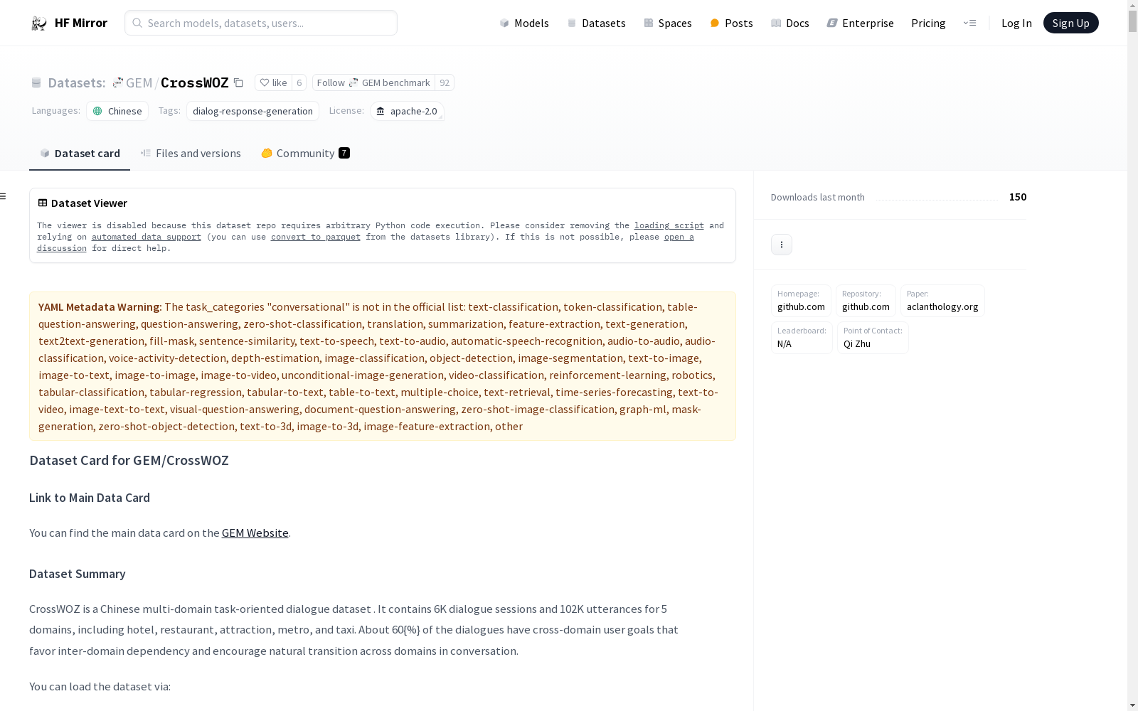Image resolution: width=1138 pixels, height=711 pixels.
Task: Open the Paper aclanthology.org link
Action: pos(942,301)
